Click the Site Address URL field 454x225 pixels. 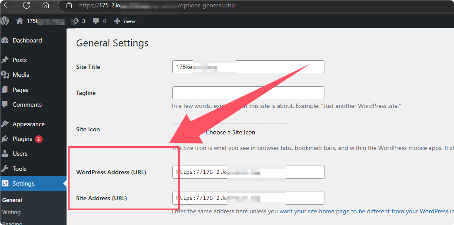pos(248,198)
